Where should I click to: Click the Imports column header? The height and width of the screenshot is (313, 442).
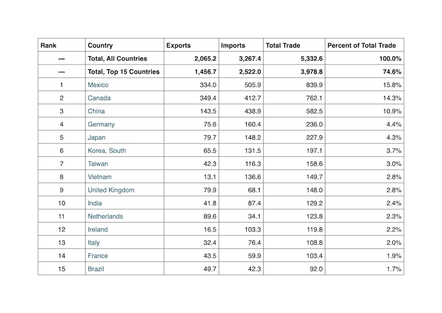[x=233, y=45]
